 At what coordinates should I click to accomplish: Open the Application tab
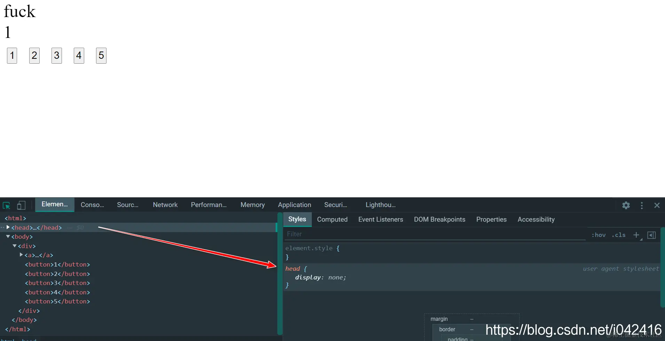294,205
